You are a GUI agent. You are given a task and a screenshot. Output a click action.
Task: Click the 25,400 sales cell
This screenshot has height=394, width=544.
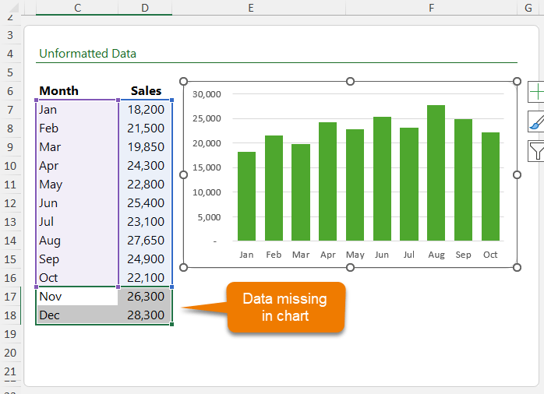[x=145, y=203]
